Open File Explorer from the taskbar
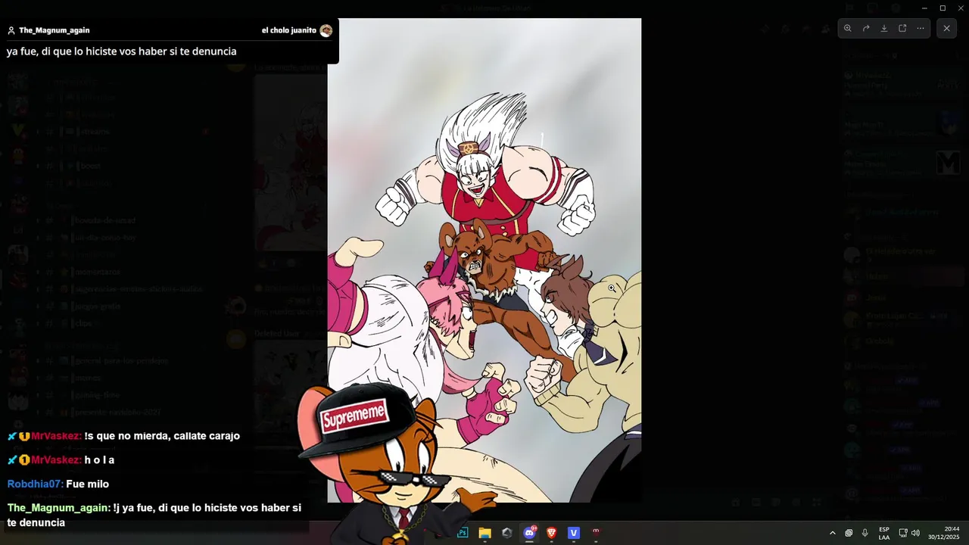Image resolution: width=969 pixels, height=545 pixels. tap(485, 533)
